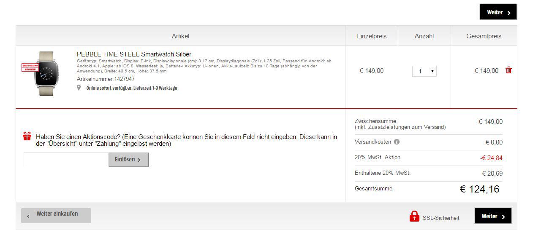
Task: Click the included VAT amount € 20,69
Action: pyautogui.click(x=492, y=174)
